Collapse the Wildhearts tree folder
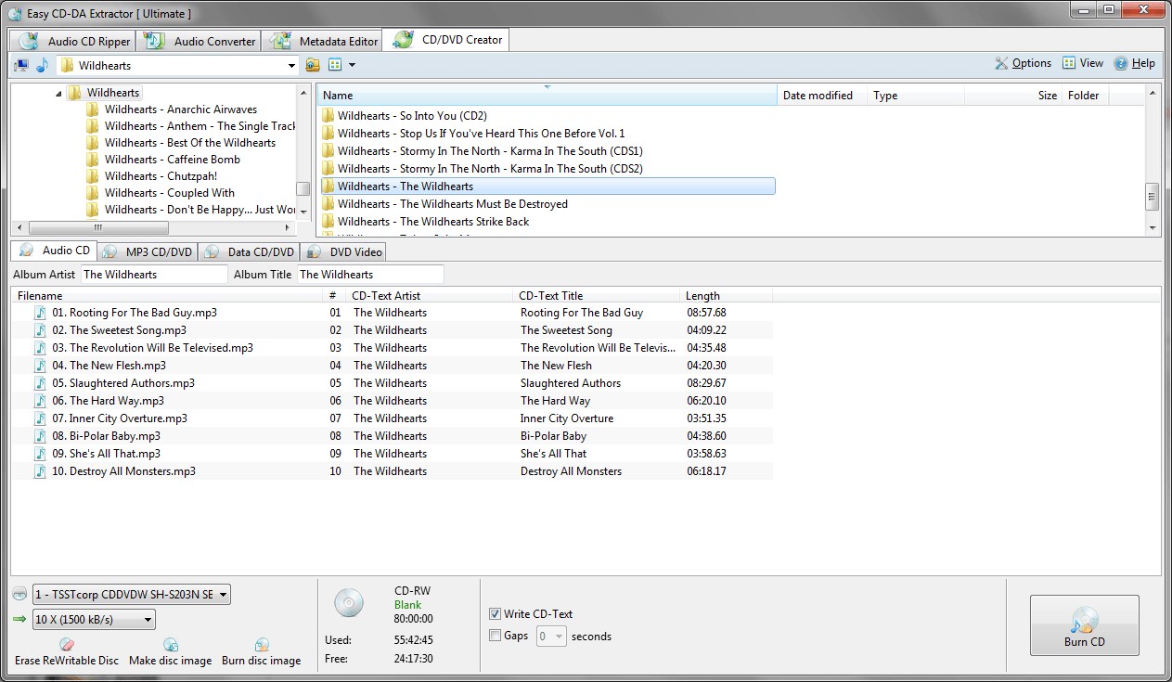Image resolution: width=1172 pixels, height=682 pixels. 59,93
